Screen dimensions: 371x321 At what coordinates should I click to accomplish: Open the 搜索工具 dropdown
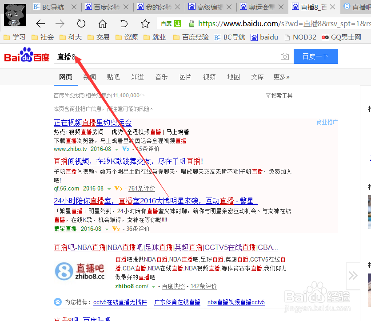[x=279, y=95]
